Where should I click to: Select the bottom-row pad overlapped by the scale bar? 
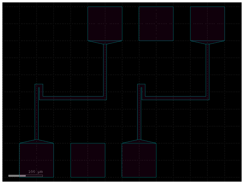point(36,160)
